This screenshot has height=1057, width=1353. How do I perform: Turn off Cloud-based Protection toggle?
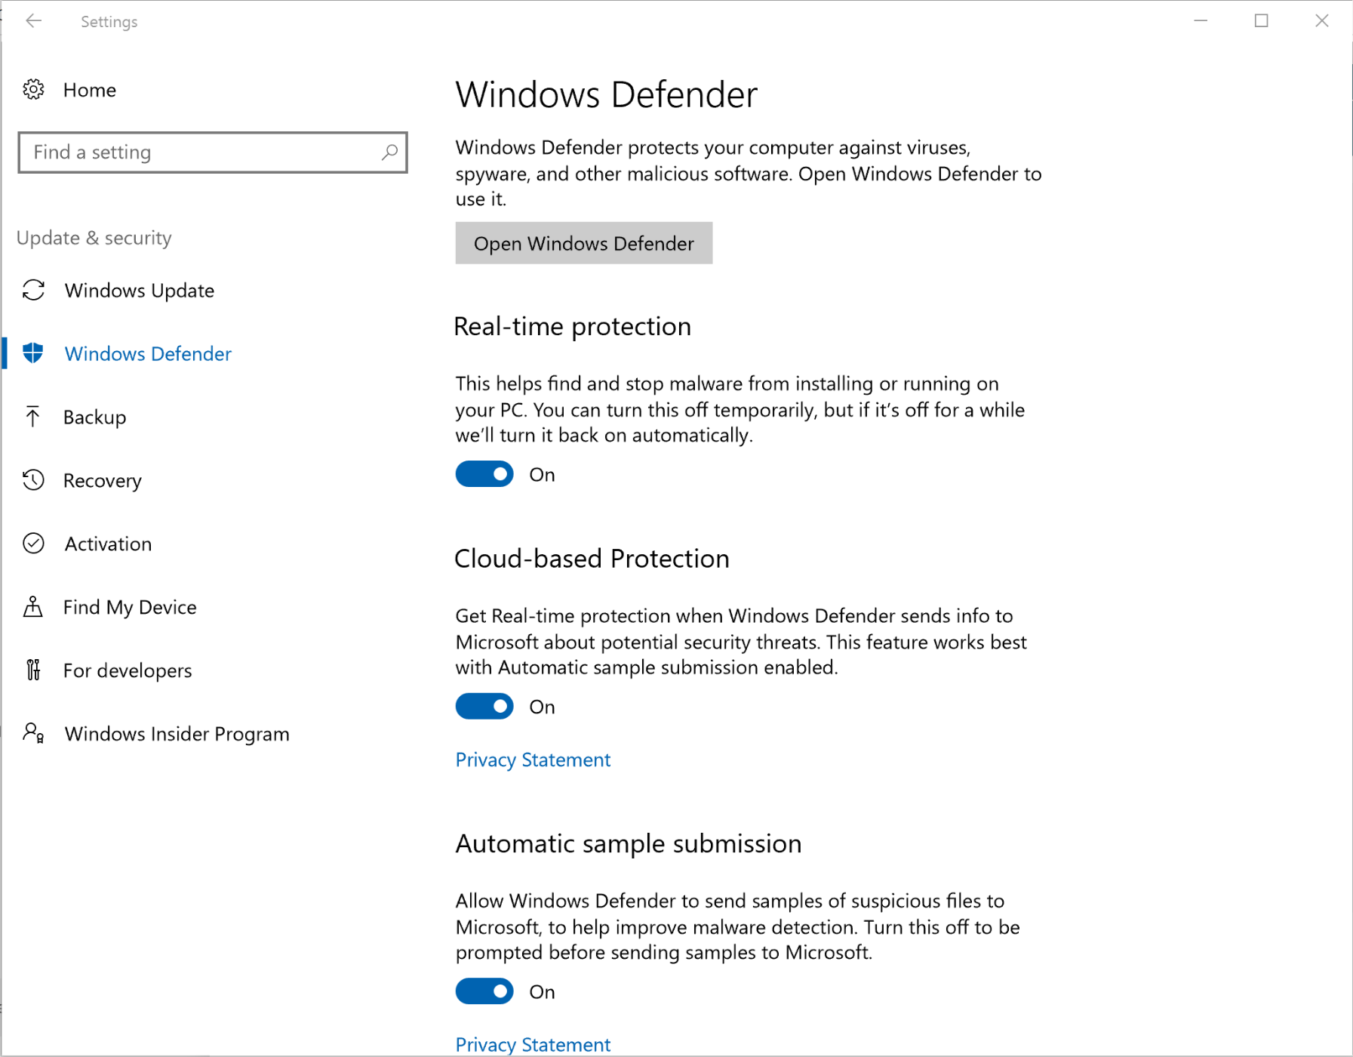pyautogui.click(x=484, y=707)
